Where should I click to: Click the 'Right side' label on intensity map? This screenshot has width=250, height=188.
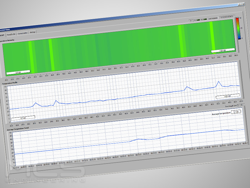(x=223, y=50)
